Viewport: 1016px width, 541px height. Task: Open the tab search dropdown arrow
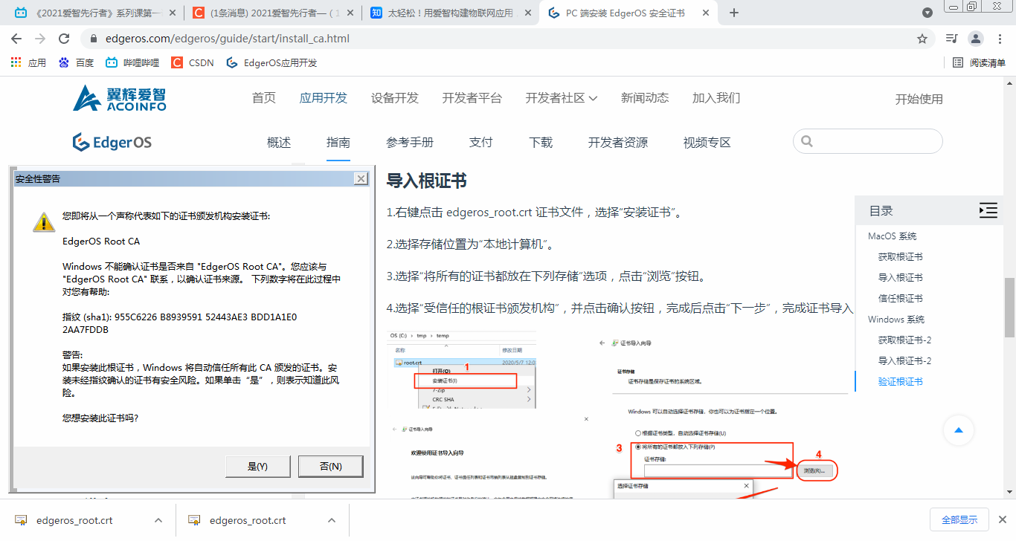pos(927,13)
